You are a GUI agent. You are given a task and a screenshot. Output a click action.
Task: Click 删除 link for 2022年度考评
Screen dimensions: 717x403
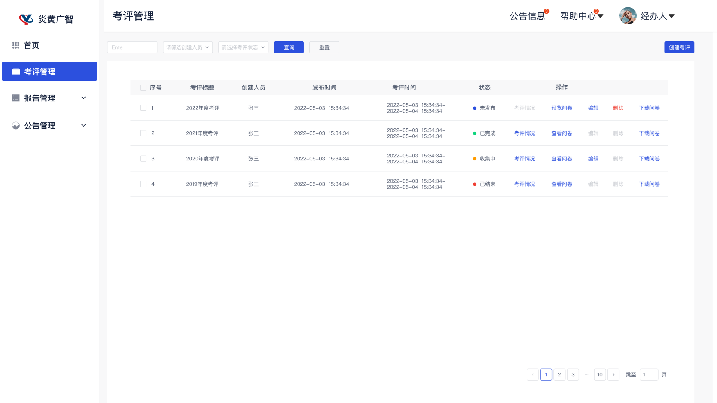[618, 108]
